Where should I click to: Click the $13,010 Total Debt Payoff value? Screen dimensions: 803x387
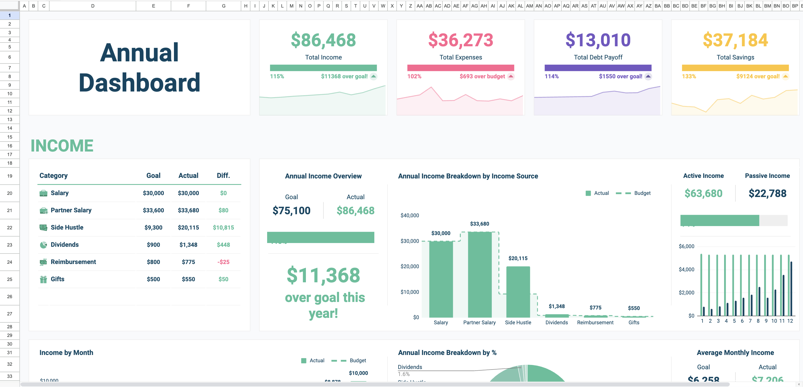click(x=598, y=40)
